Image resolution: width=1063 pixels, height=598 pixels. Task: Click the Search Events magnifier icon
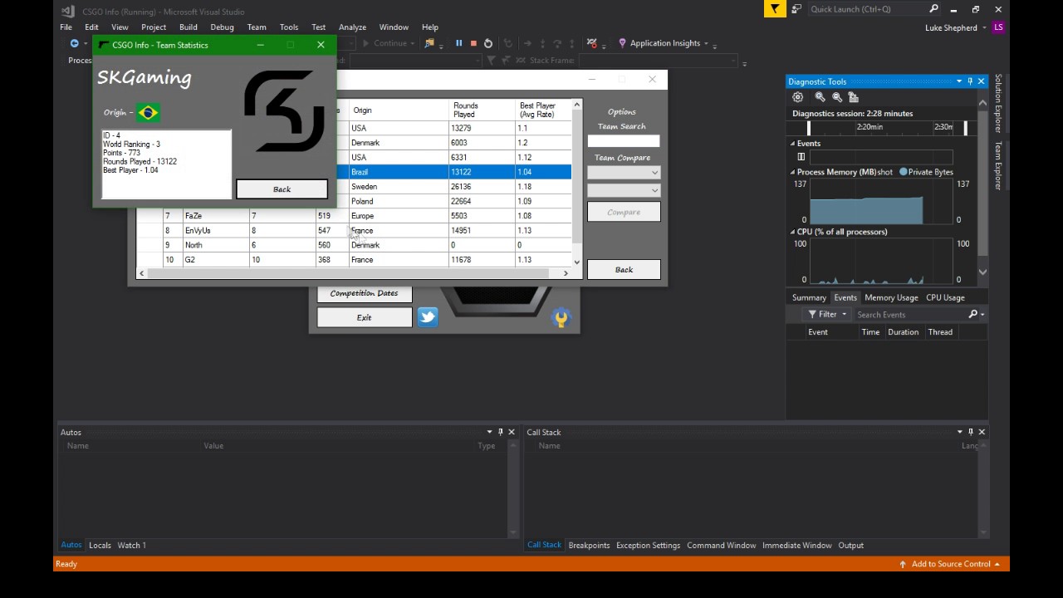point(973,315)
